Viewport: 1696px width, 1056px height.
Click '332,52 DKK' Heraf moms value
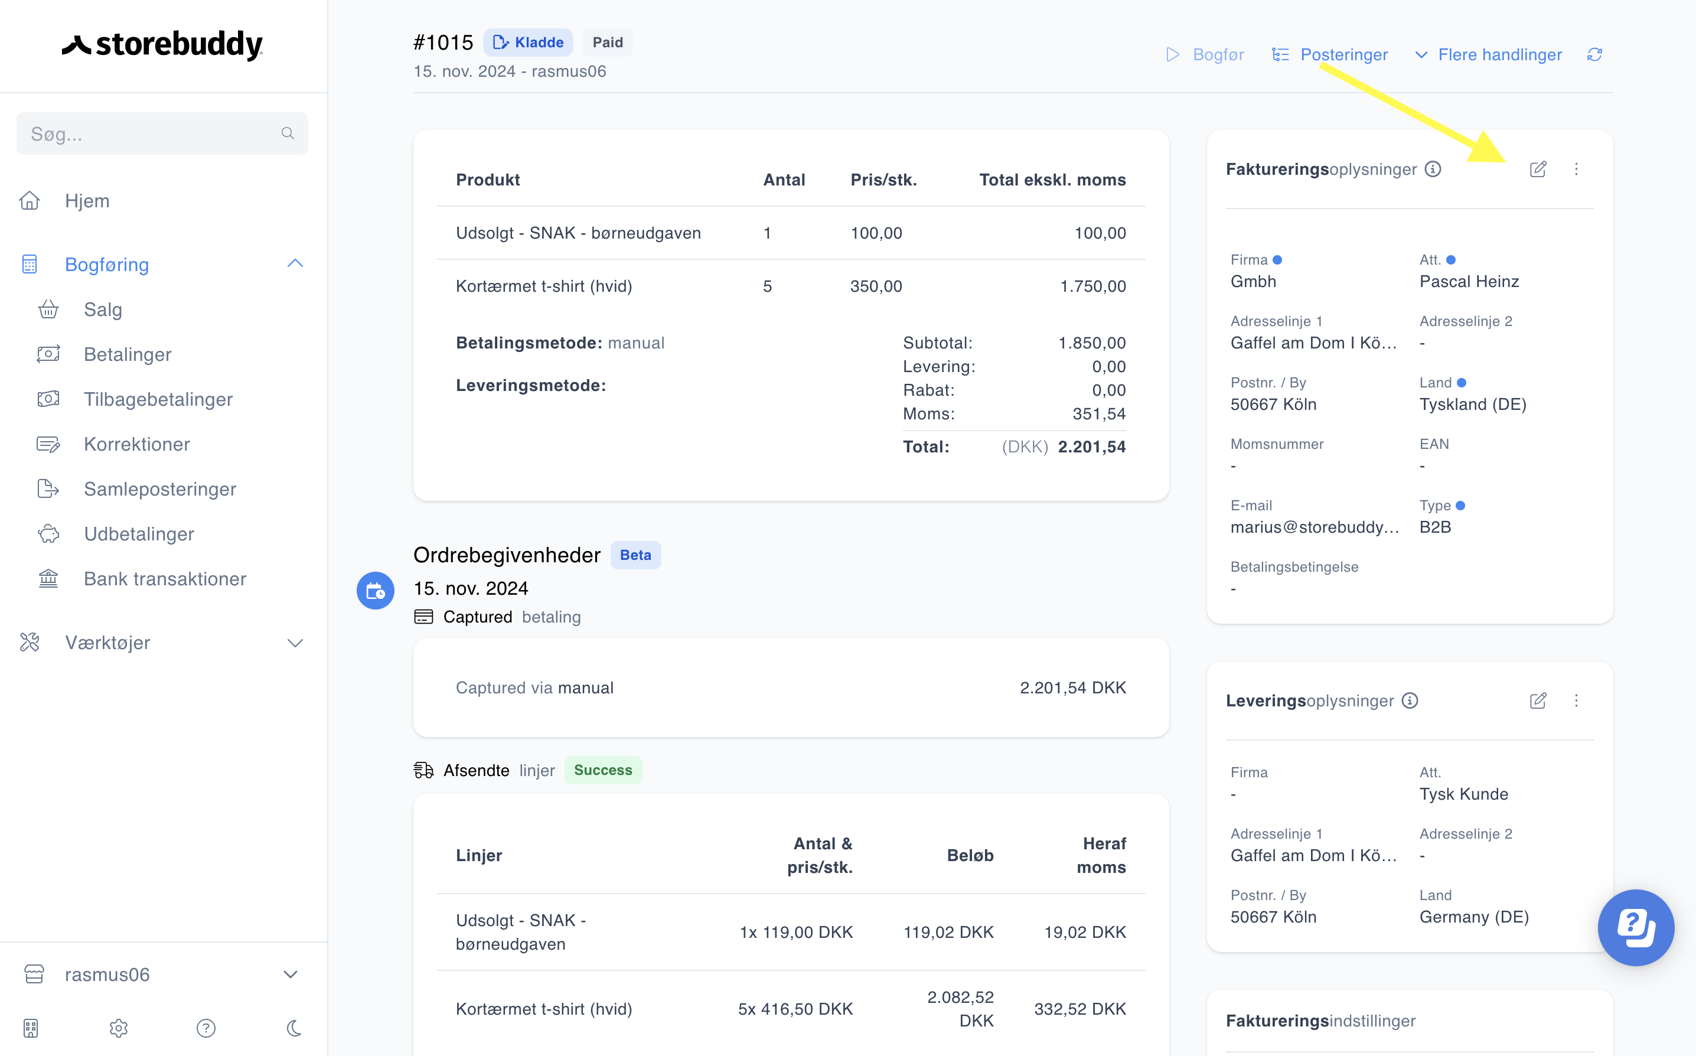[1079, 1009]
